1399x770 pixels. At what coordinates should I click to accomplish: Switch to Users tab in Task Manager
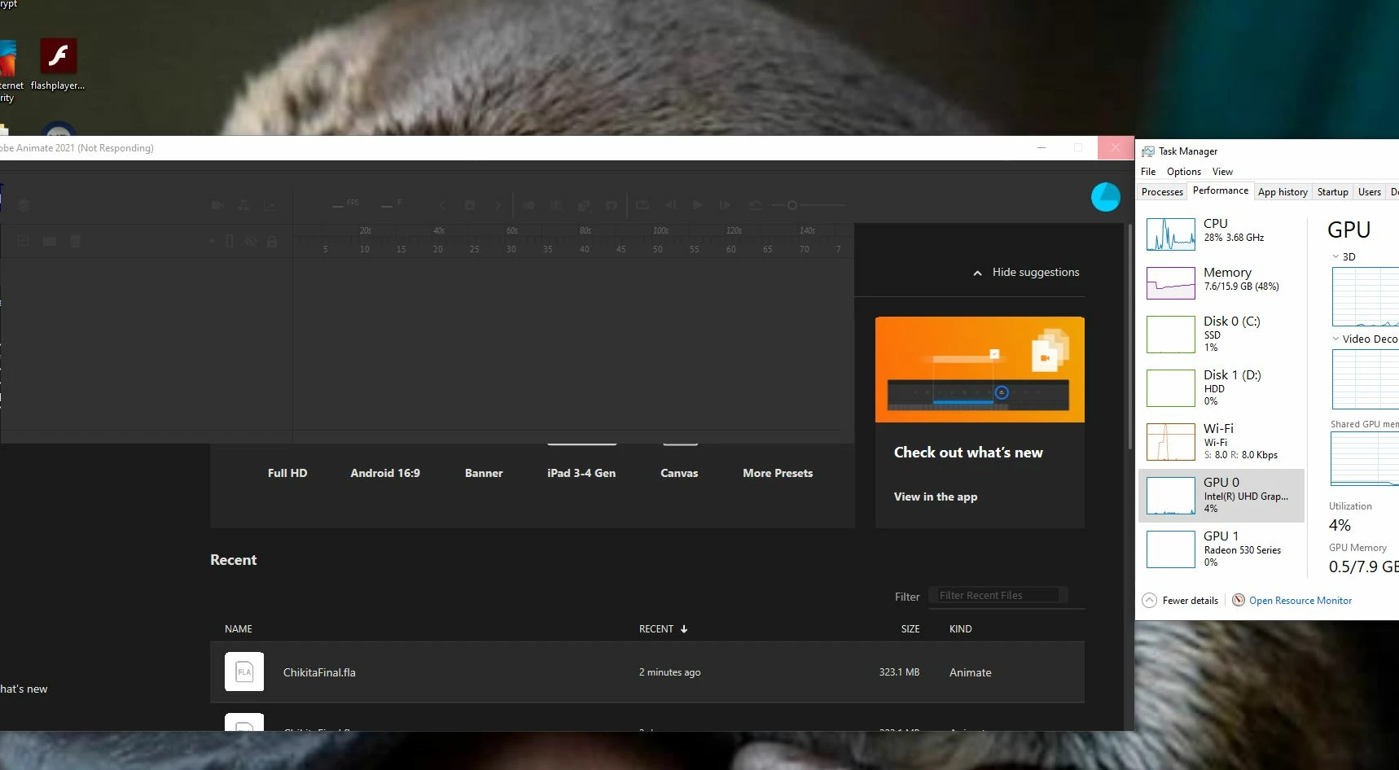[1370, 192]
